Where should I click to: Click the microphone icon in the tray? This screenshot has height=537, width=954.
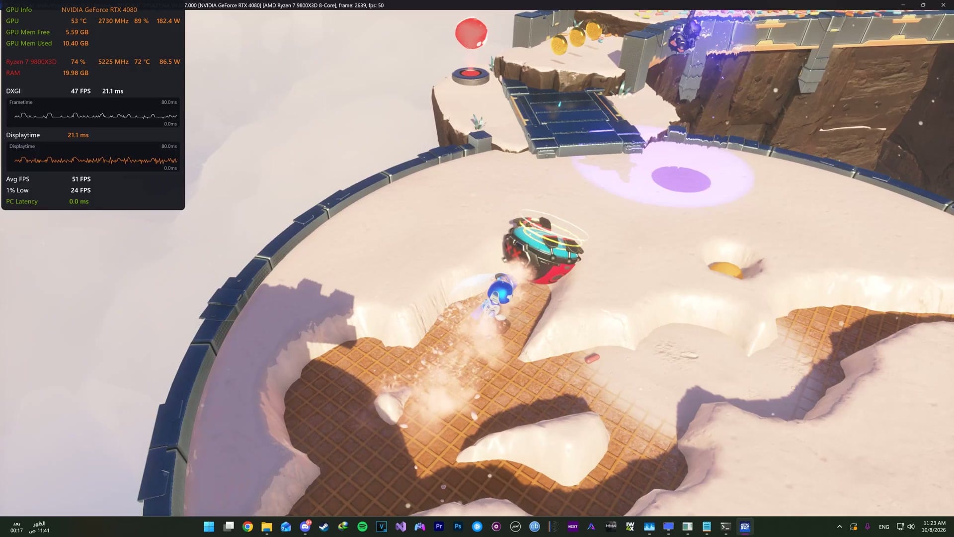tap(868, 527)
